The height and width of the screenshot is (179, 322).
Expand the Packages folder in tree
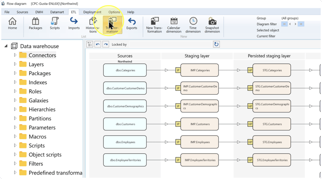(15, 73)
